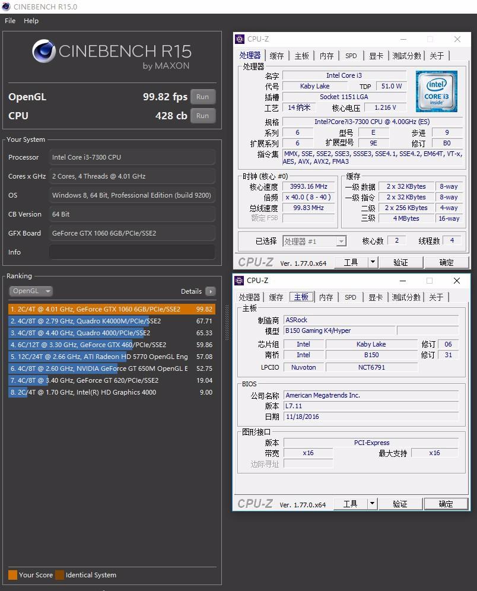
Task: Open the 工具 tools dropdown arrow in CPU-Z
Action: coord(371,262)
